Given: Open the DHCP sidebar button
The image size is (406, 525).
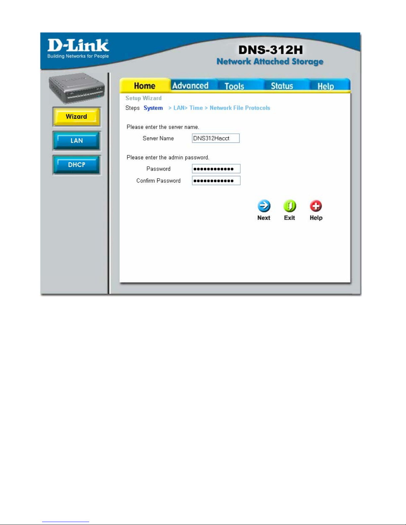Looking at the screenshot, I should tap(77, 165).
